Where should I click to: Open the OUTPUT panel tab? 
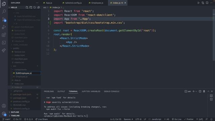61,91
